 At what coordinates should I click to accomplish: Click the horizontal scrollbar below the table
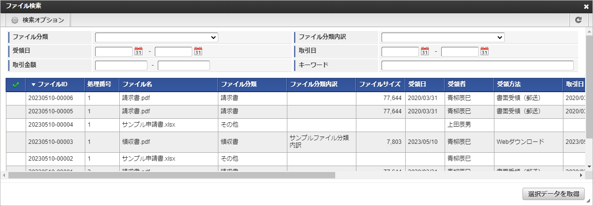pos(172,175)
